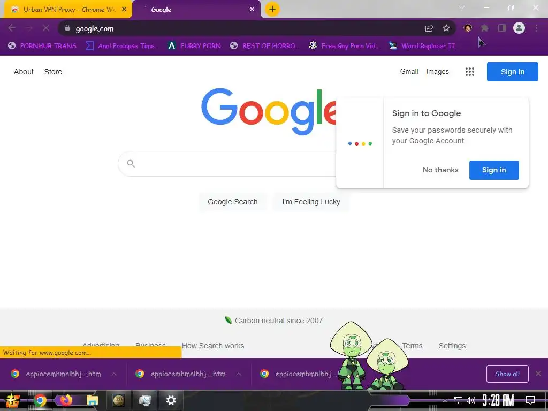548x411 pixels.
Task: Open the gold coin app on the taskbar
Action: (x=119, y=400)
